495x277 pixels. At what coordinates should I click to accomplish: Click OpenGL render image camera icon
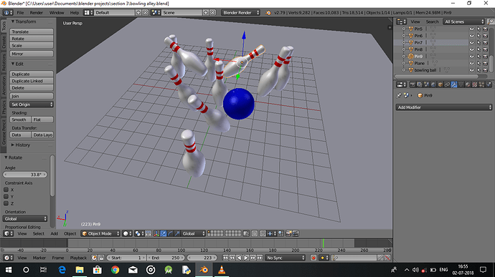(289, 233)
